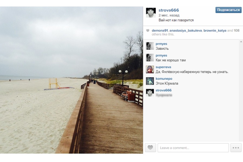Click the beach boardwalk photo
243x162 pixels.
coord(72,80)
